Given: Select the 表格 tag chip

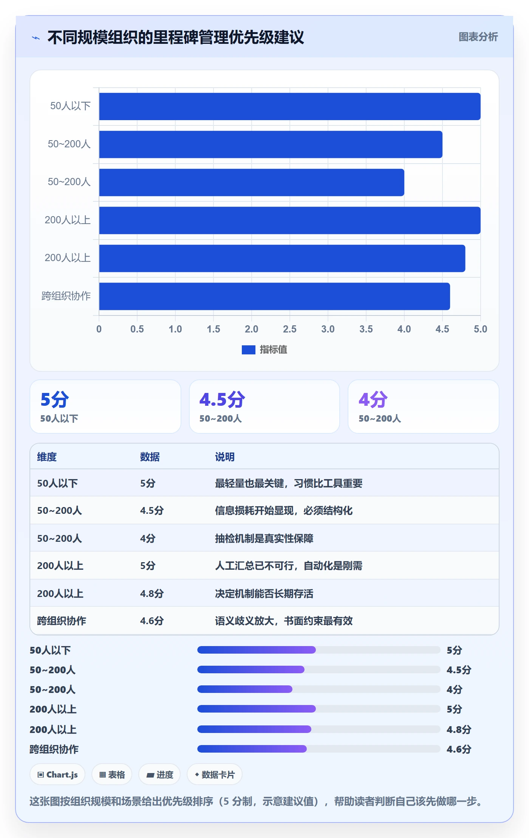Looking at the screenshot, I should coord(112,775).
